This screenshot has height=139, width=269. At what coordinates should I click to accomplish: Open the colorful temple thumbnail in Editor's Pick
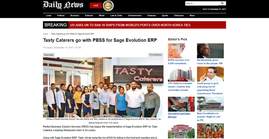pos(210,131)
